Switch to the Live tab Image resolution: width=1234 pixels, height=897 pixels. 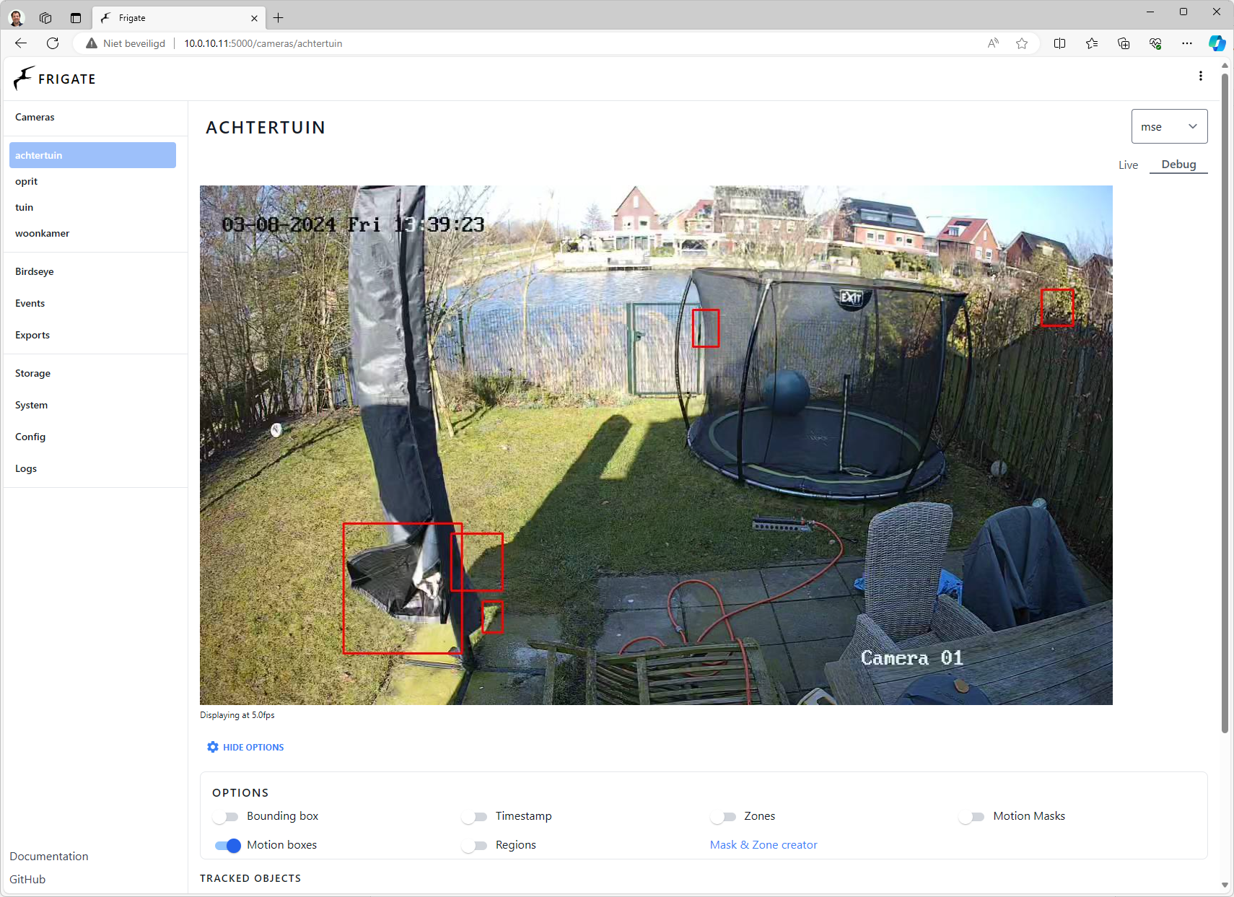point(1128,165)
